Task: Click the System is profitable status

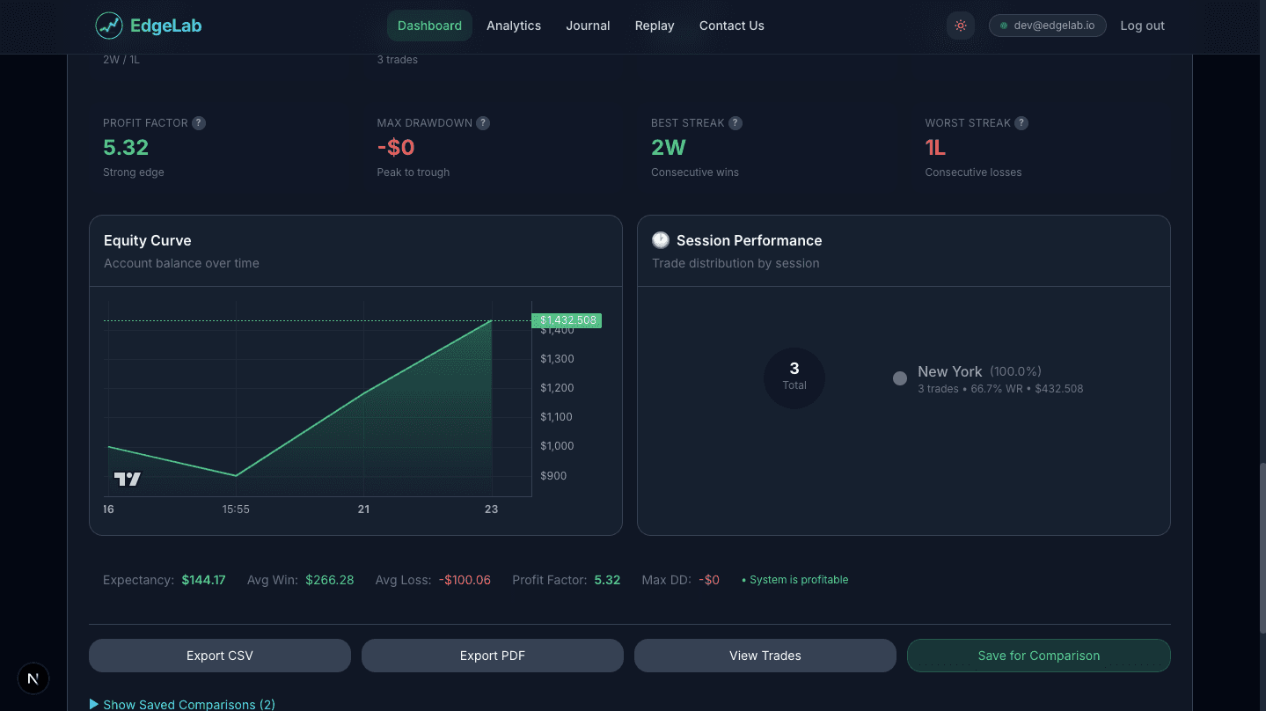Action: pyautogui.click(x=795, y=580)
